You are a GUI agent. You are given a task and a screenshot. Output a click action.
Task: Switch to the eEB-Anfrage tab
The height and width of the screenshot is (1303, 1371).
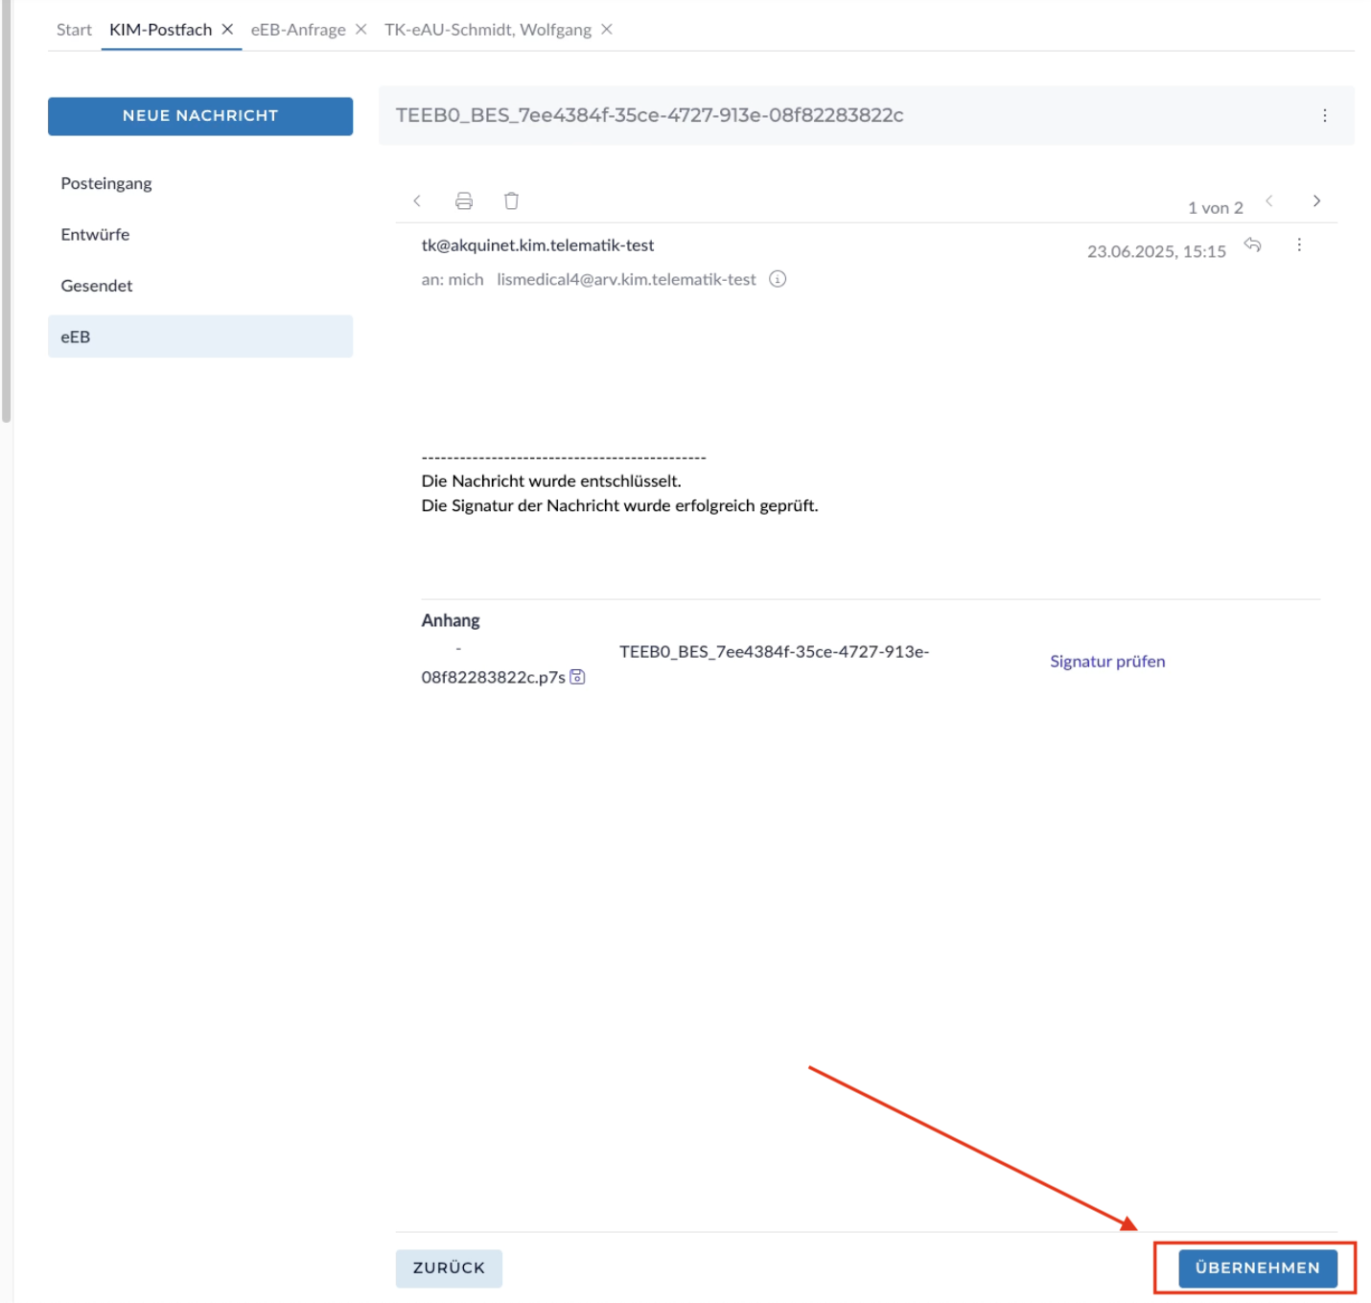(297, 30)
